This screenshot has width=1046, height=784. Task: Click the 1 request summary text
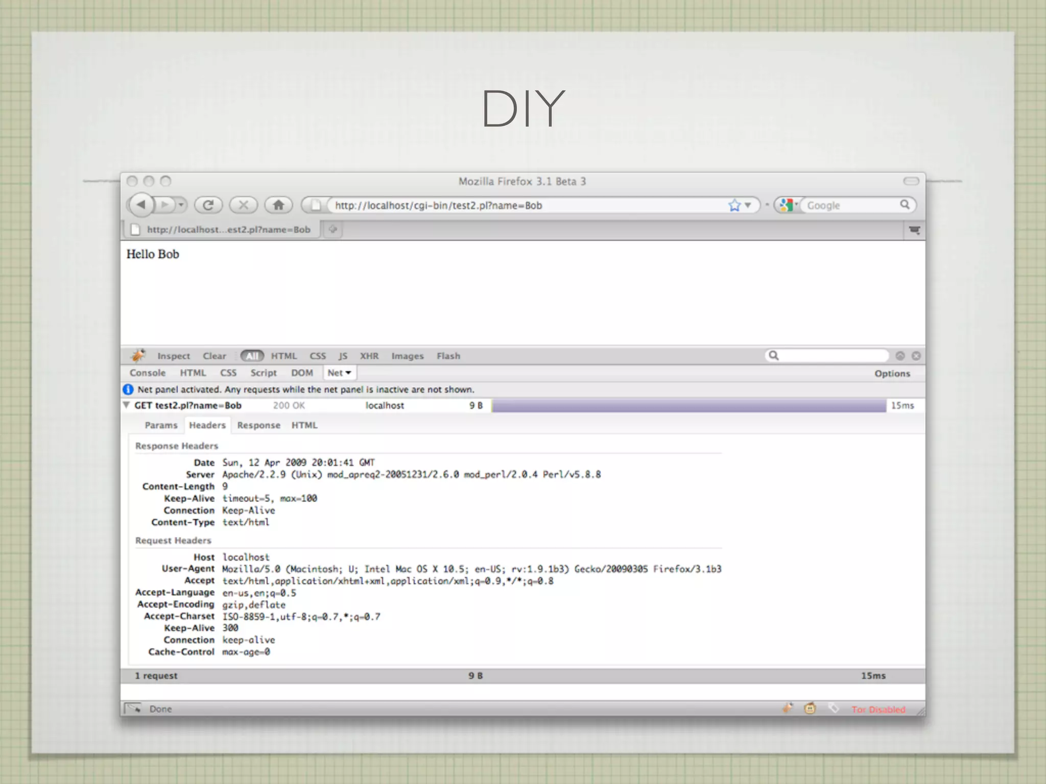coord(156,676)
